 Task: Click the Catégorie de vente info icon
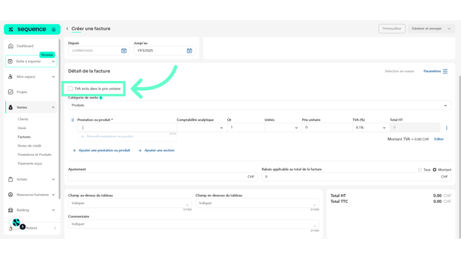click(x=101, y=98)
